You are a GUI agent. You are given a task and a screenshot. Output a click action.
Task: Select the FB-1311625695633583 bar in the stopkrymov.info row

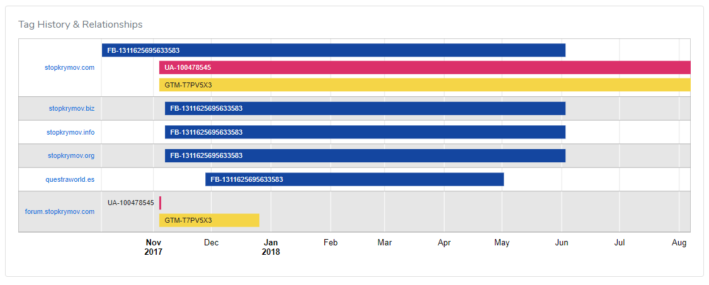point(365,132)
